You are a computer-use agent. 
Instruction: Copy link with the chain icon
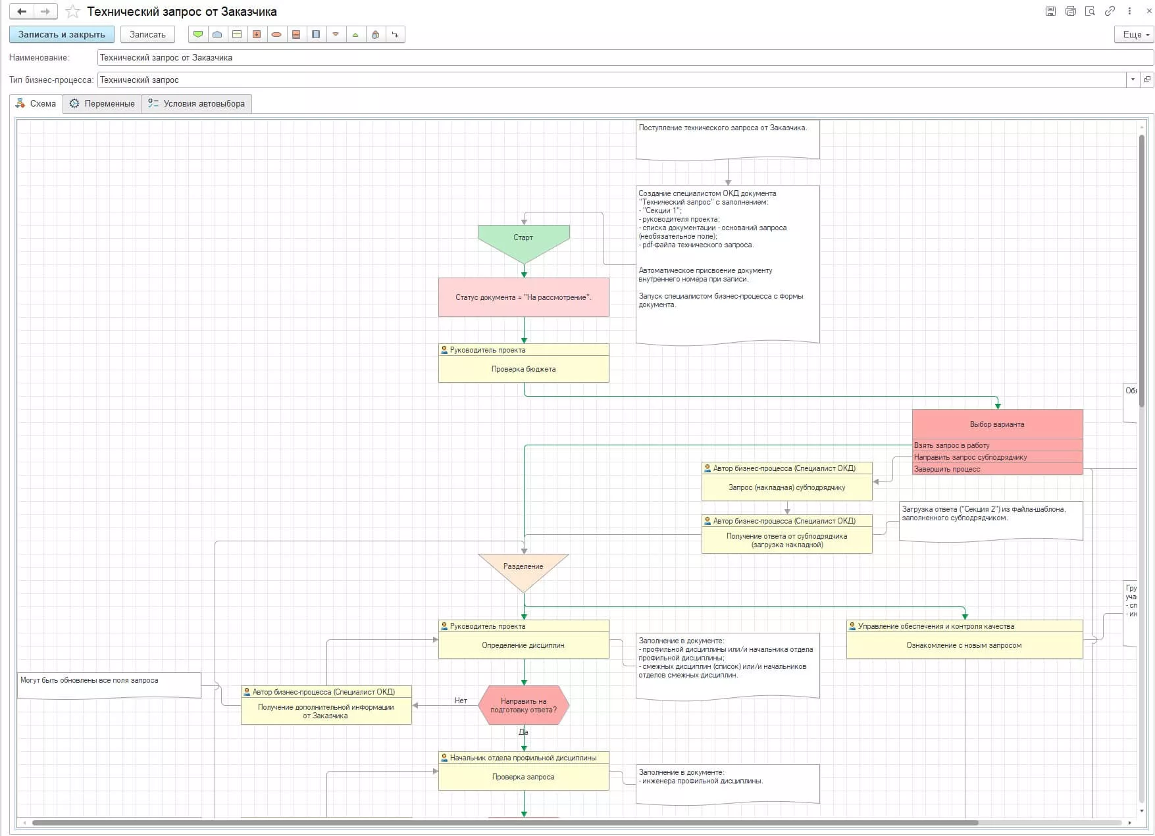1110,11
